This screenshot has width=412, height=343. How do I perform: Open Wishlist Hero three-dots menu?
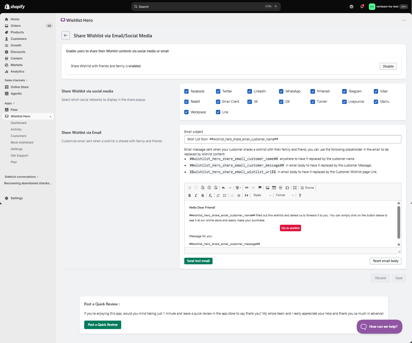404,20
